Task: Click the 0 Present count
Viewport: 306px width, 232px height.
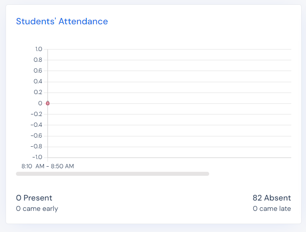Action: (34, 198)
